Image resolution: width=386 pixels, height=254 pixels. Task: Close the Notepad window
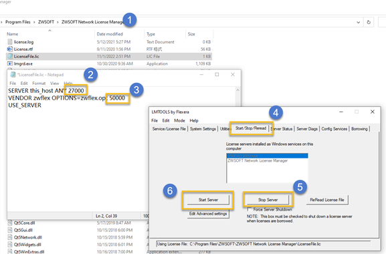[233, 74]
